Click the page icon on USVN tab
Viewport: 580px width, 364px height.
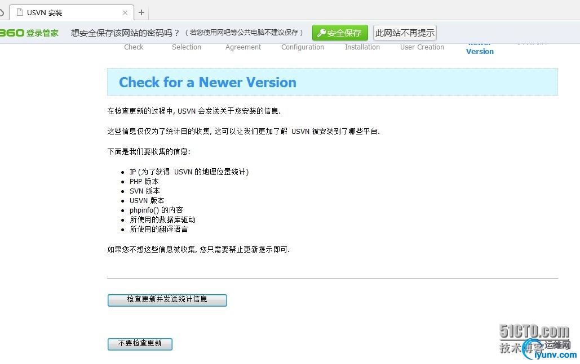pos(20,12)
